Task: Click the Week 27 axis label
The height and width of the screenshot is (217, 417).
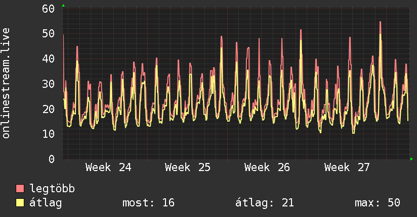Action: (347, 168)
